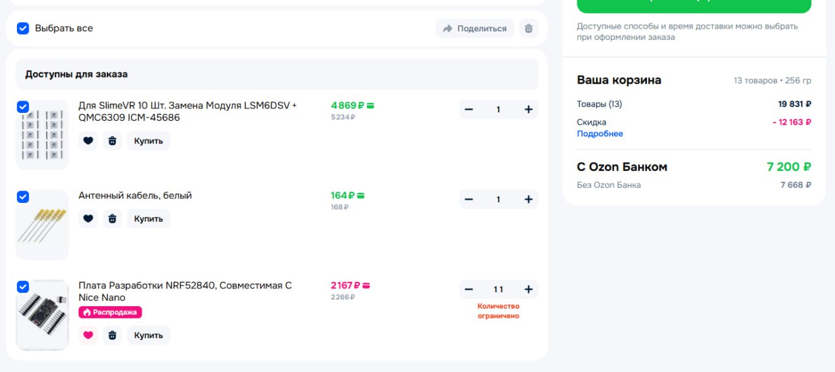Viewport: 835px width, 372px height.
Task: Open the Антенный кабель, белый product title
Action: [x=135, y=196]
